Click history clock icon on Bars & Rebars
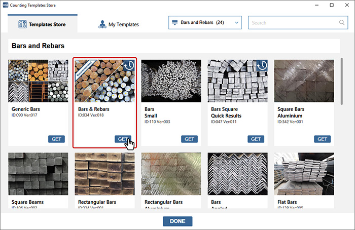This screenshot has height=230, width=355. click(x=129, y=65)
